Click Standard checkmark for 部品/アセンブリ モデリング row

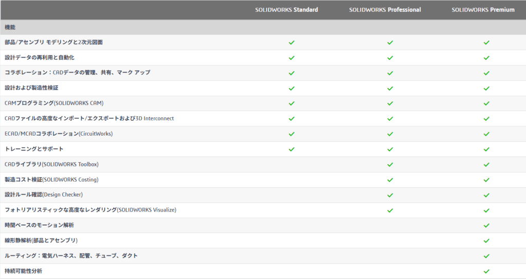point(291,42)
